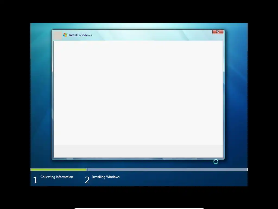Click the green Collecting information progress segment
Screen dimensions: 278x209
(59, 170)
